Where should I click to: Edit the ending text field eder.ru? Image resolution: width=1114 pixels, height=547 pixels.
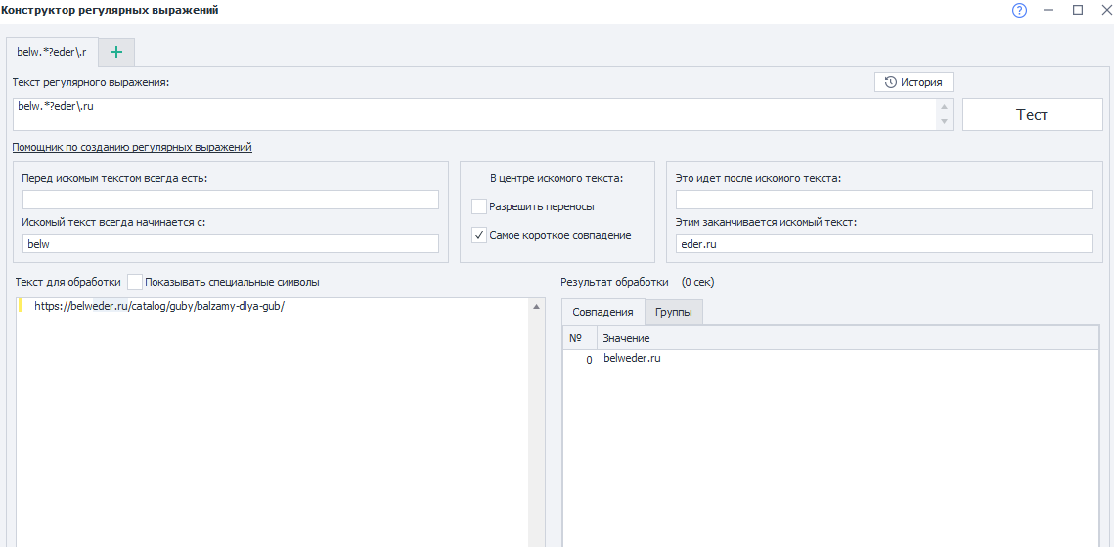pyautogui.click(x=883, y=244)
